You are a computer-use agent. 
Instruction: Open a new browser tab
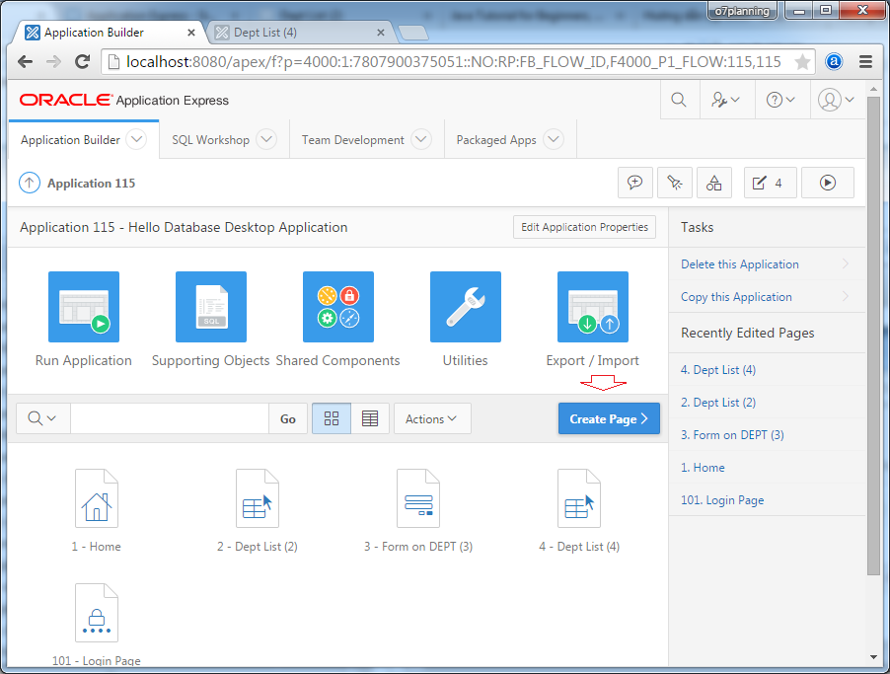tap(413, 33)
